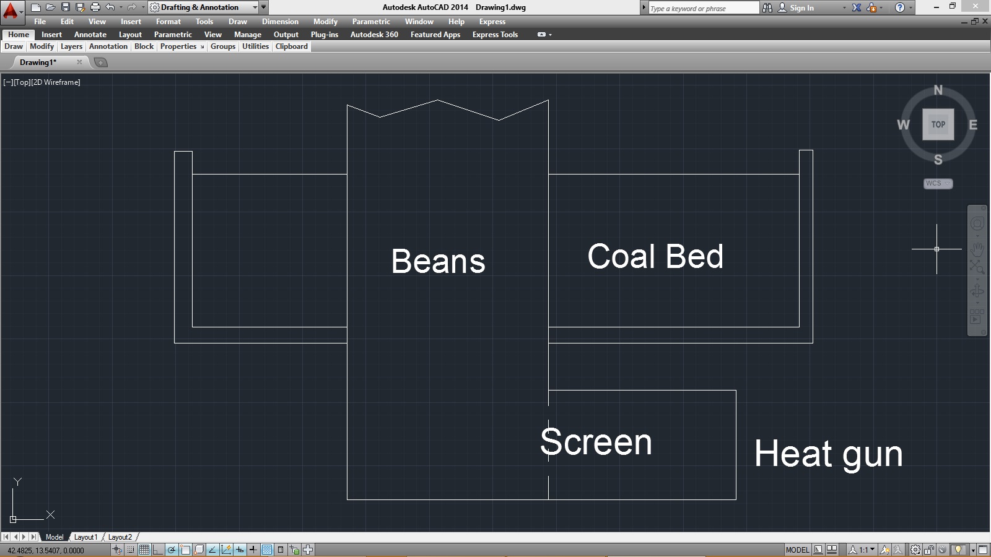This screenshot has height=557, width=991.
Task: Click the Save icon in quick access toolbar
Action: coord(66,7)
